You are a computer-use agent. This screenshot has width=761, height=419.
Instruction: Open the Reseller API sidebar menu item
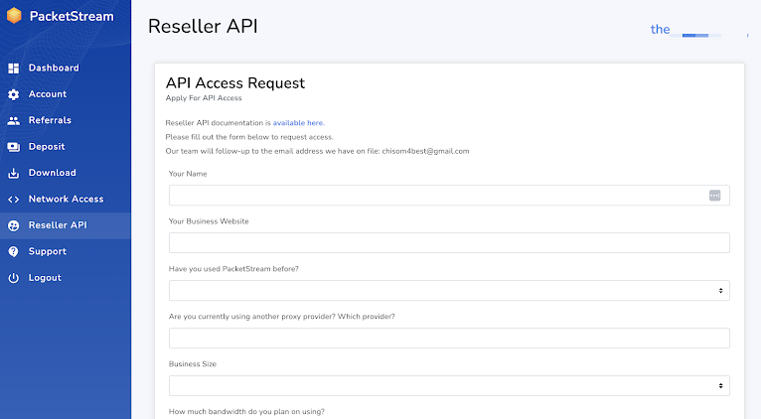click(x=58, y=225)
